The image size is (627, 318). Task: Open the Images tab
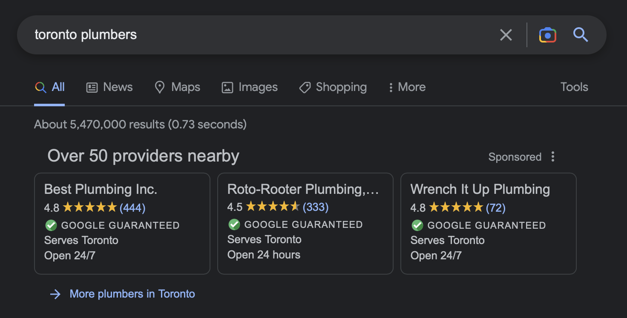(x=250, y=87)
